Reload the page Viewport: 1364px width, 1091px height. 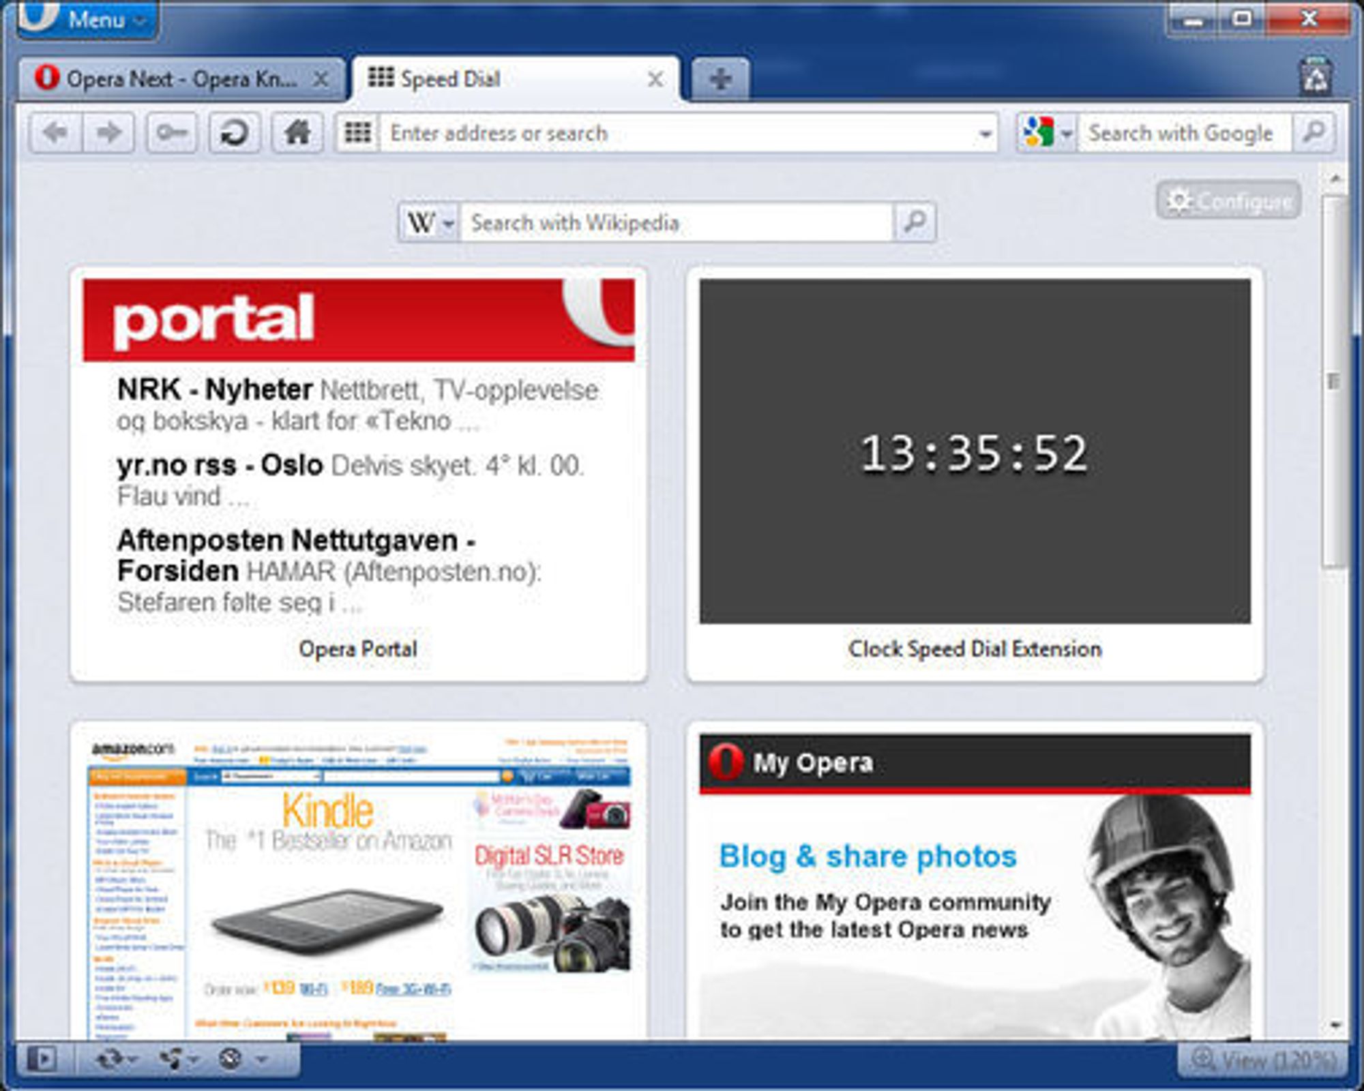click(x=234, y=132)
